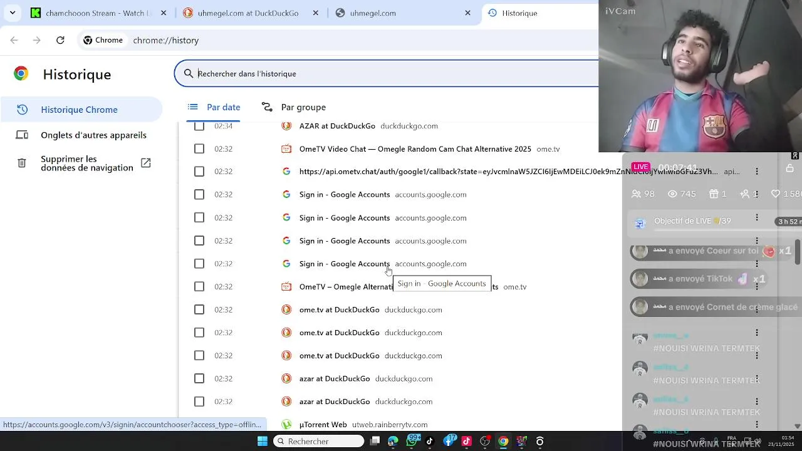Click the browser forward arrow
802x451 pixels.
(x=37, y=40)
